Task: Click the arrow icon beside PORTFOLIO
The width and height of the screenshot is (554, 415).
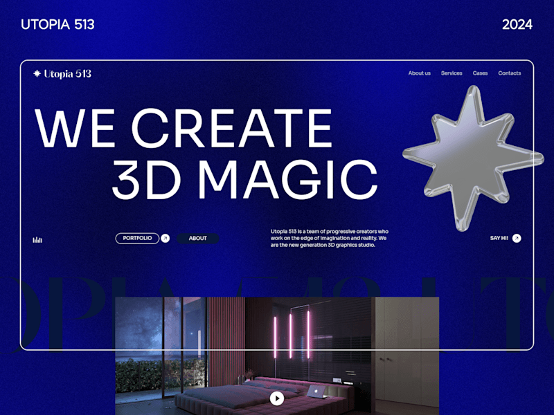Action: point(166,238)
